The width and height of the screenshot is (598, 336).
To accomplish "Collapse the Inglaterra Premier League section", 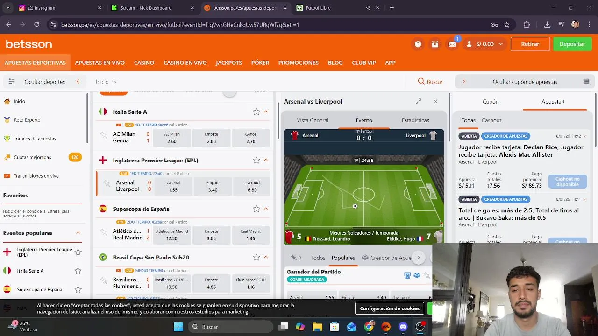I will point(266,161).
